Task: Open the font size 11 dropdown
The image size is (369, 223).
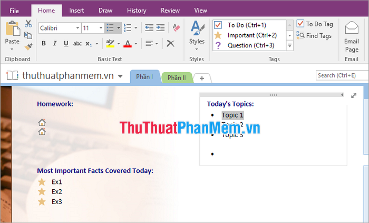Action: click(x=101, y=28)
